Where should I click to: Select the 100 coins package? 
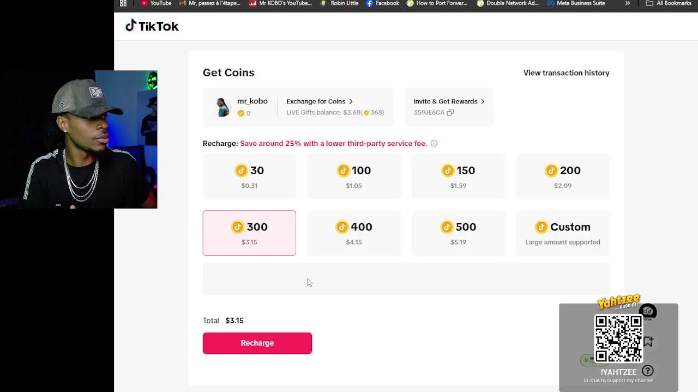tap(354, 176)
